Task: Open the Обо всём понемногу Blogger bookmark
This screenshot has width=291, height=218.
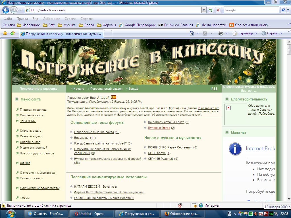Action: tap(249, 25)
